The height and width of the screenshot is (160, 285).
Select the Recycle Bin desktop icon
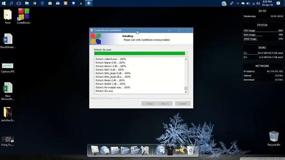[x=274, y=138]
